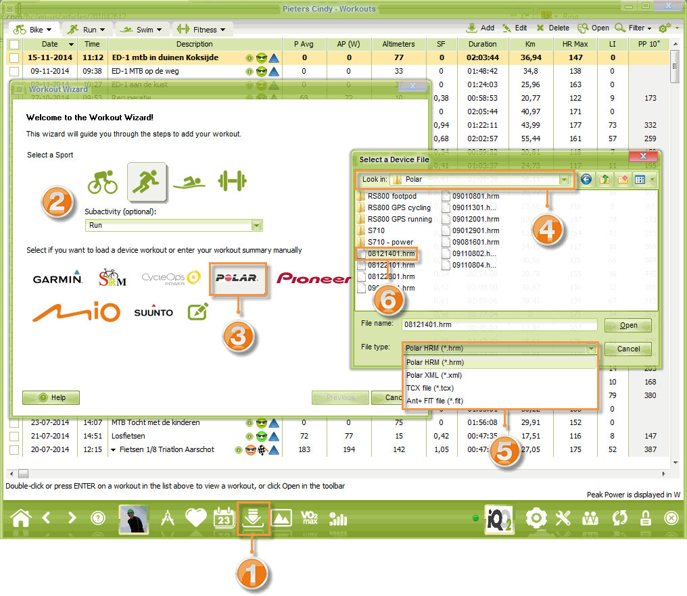The height and width of the screenshot is (596, 687).
Task: Click the manual entry pencil icon
Action: tap(197, 312)
